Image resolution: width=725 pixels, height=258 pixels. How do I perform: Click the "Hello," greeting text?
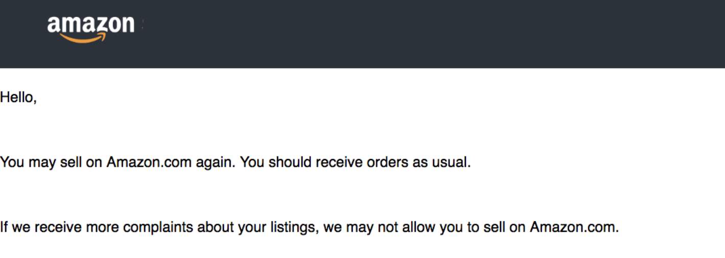point(18,97)
